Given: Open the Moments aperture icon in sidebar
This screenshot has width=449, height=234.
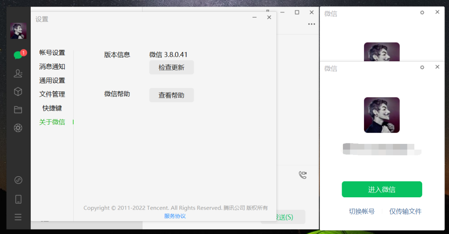Looking at the screenshot, I should [x=18, y=128].
